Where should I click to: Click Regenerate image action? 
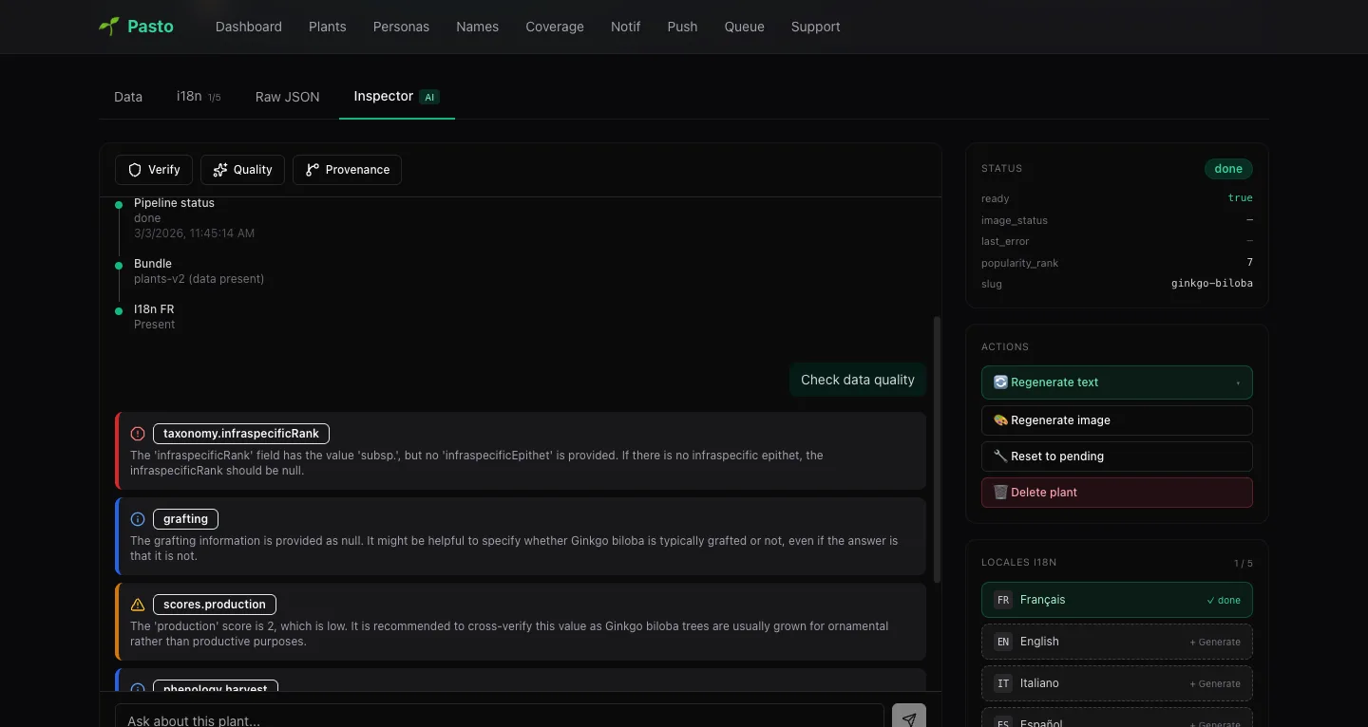(1116, 420)
